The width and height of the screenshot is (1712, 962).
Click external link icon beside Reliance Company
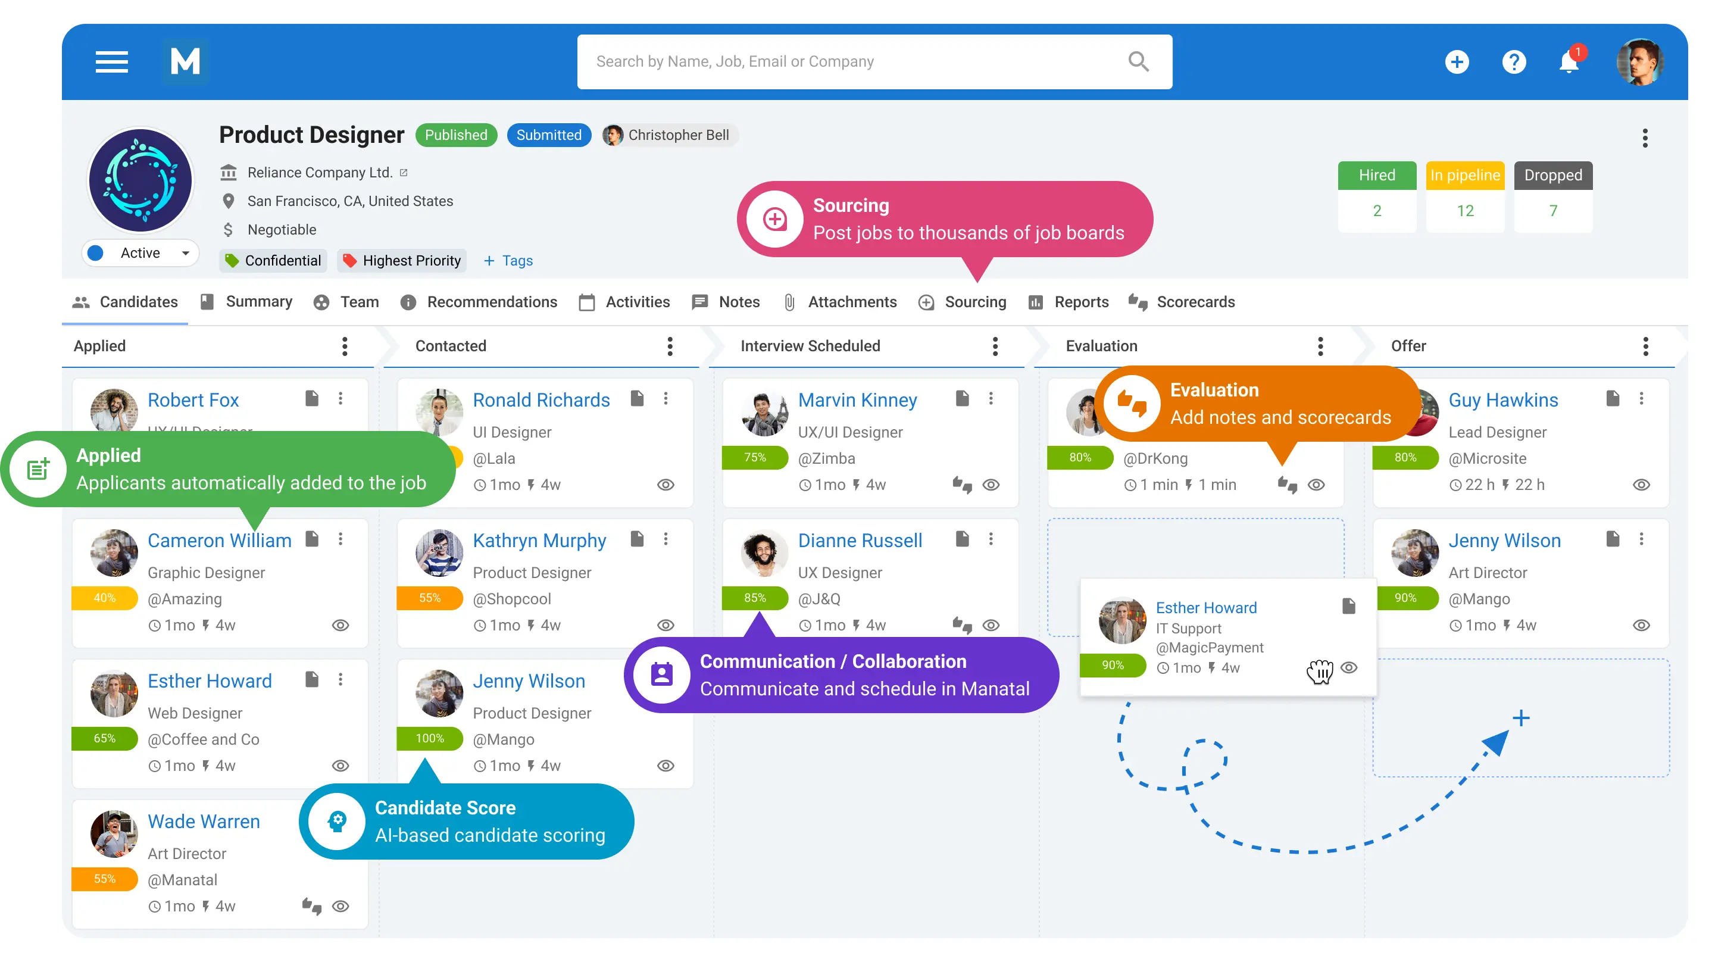[x=404, y=173]
